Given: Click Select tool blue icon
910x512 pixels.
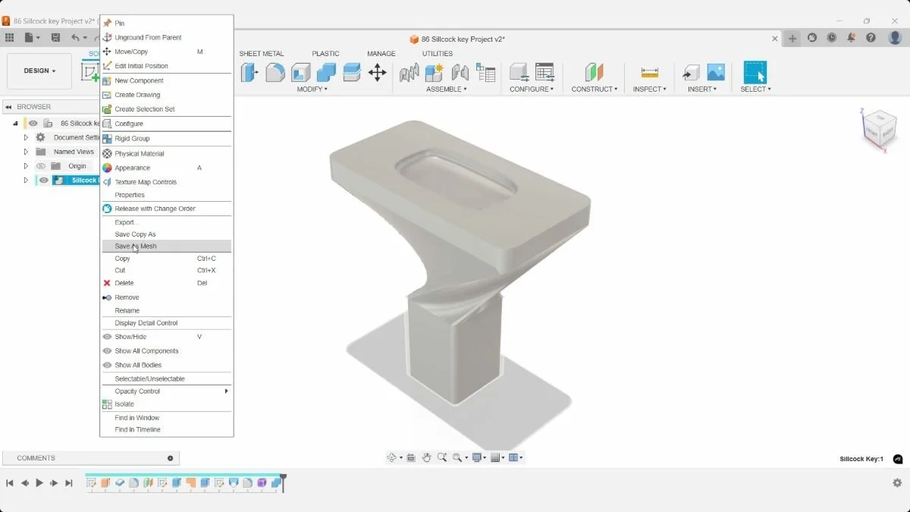Looking at the screenshot, I should pos(755,72).
